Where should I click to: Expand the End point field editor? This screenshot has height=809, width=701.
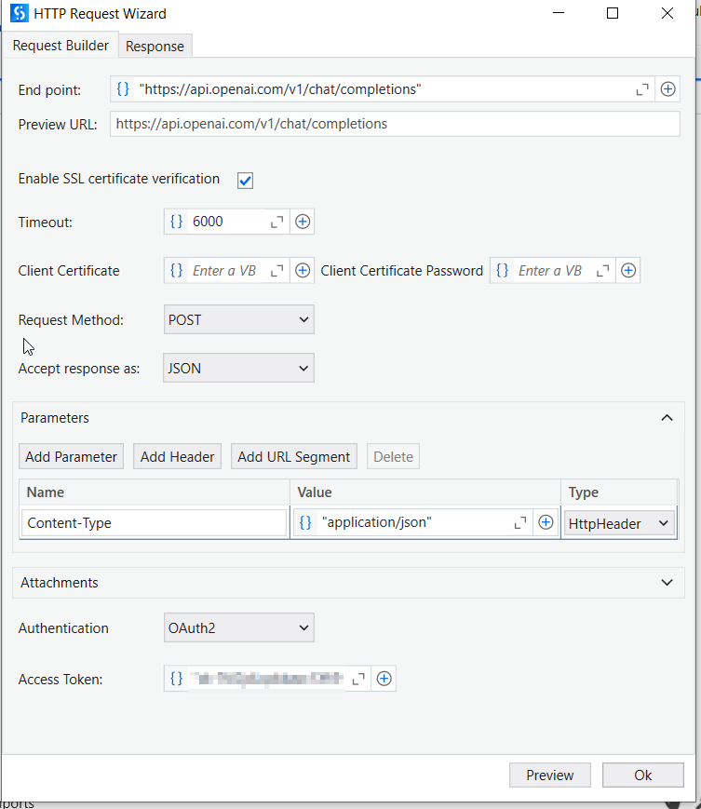pos(642,89)
